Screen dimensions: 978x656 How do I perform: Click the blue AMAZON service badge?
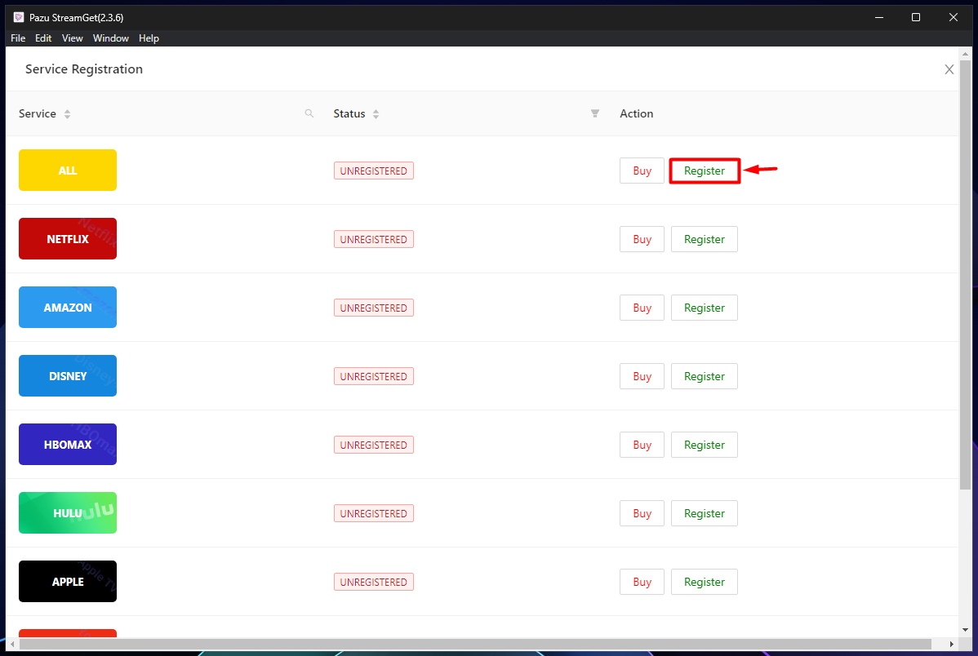[68, 308]
